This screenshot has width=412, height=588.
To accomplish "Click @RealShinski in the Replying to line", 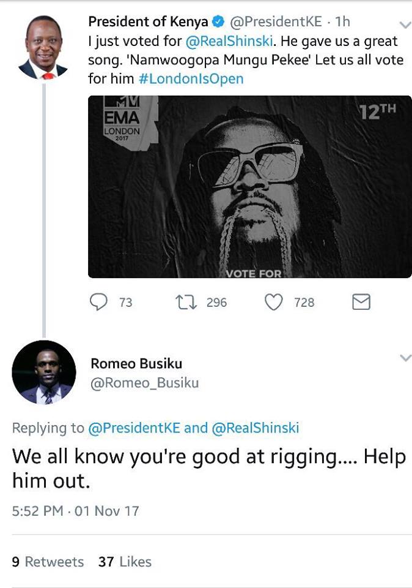I will click(256, 428).
